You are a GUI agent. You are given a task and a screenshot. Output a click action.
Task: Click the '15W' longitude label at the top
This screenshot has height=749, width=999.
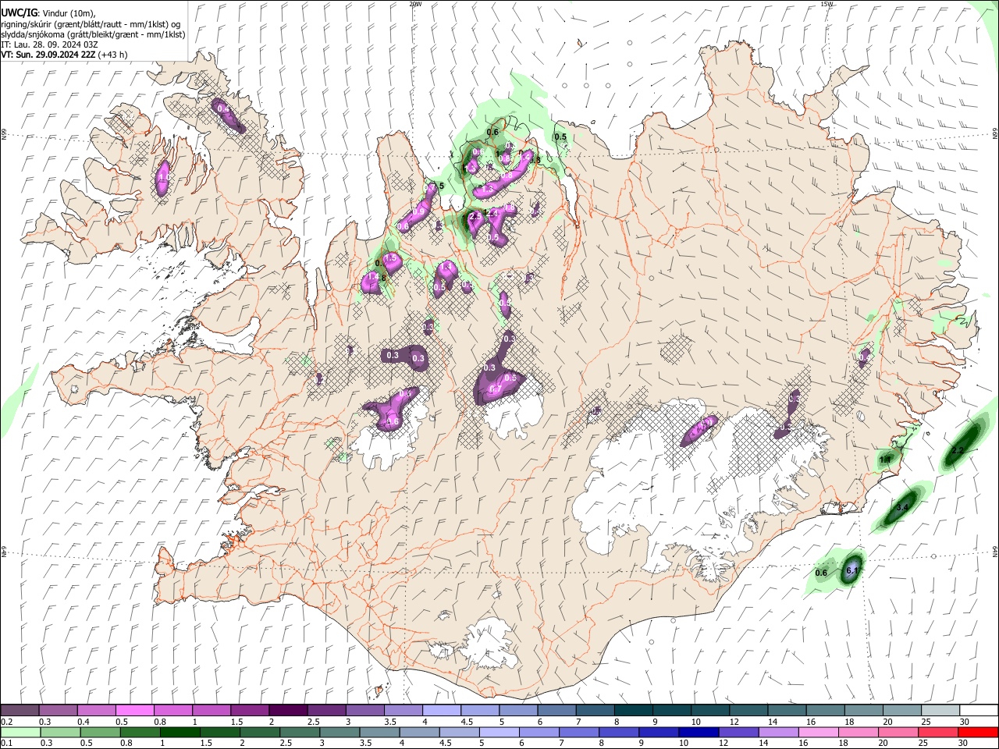point(826,4)
